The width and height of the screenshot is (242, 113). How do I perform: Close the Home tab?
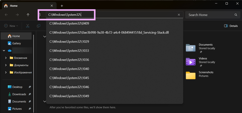point(52,6)
